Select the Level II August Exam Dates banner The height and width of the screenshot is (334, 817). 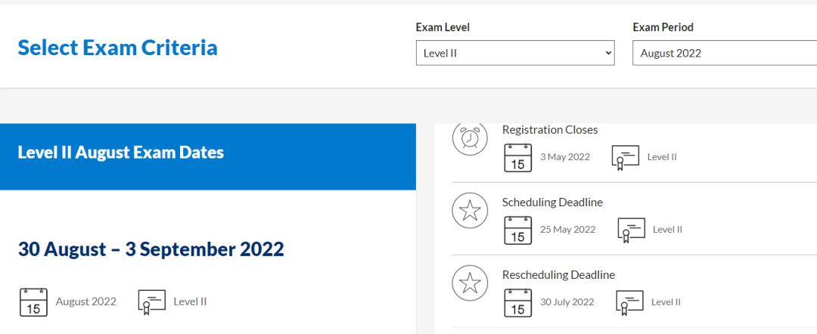coord(207,153)
